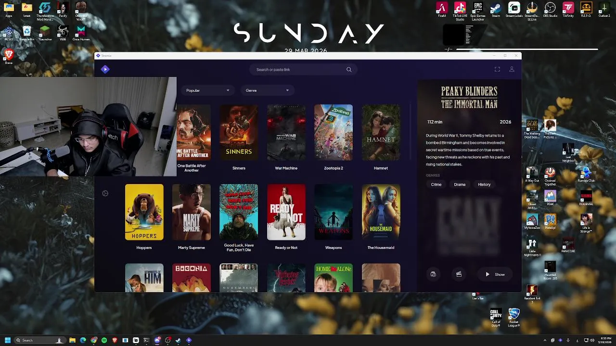The height and width of the screenshot is (346, 616).
Task: Click the Stremio logo home icon
Action: [105, 69]
